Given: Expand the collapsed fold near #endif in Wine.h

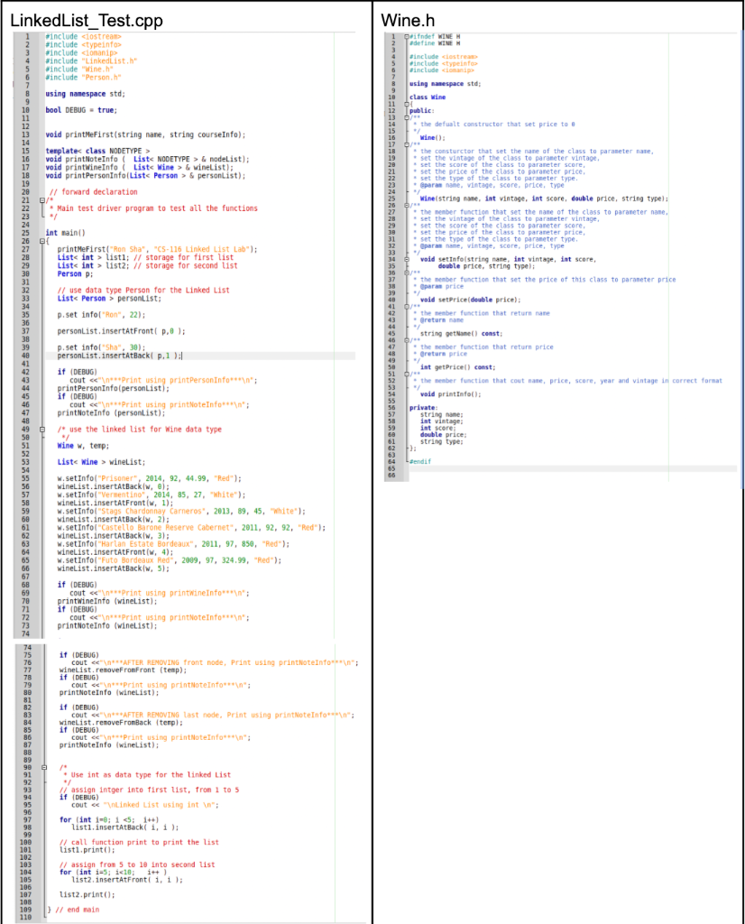Looking at the screenshot, I should click(406, 460).
